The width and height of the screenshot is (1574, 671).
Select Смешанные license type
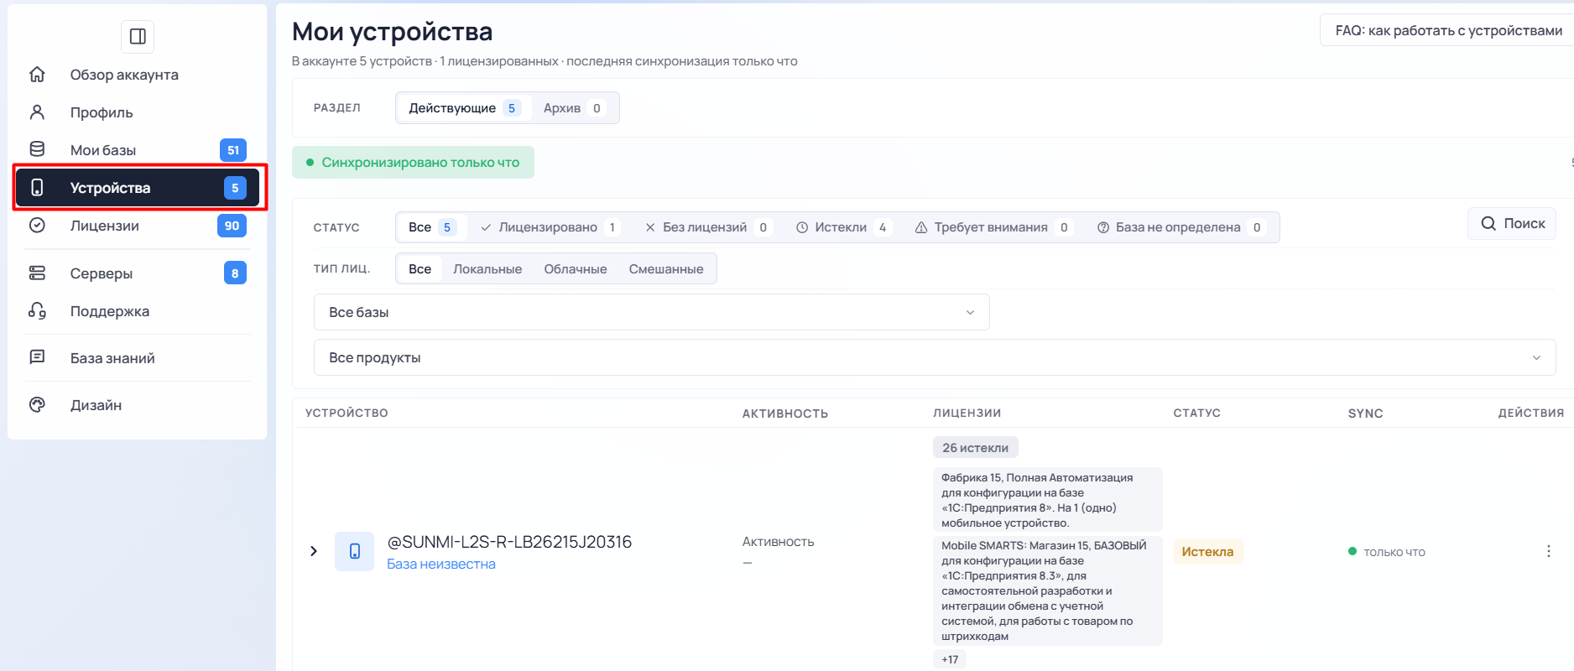pos(666,269)
